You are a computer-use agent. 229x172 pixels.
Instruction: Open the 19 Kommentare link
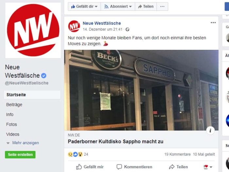(177, 154)
